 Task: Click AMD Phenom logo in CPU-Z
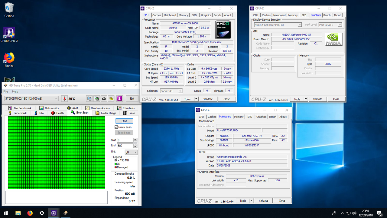pos(223,30)
